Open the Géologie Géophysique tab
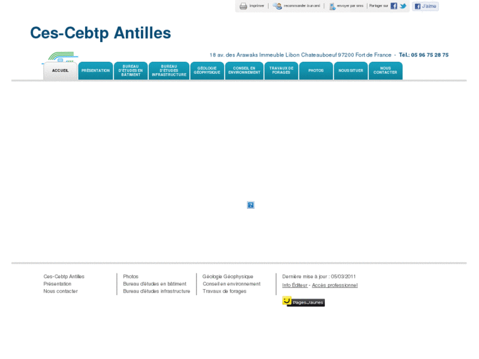The height and width of the screenshot is (359, 479). 207,71
